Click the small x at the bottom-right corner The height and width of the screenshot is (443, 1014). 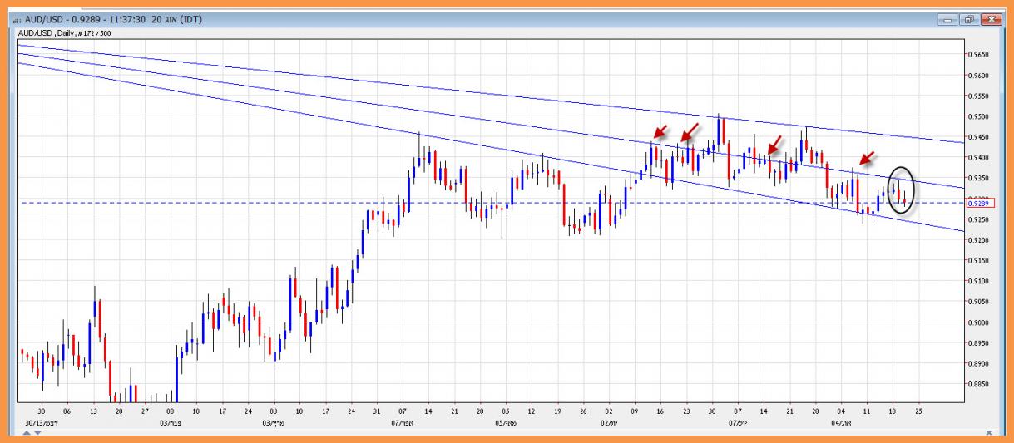988,432
